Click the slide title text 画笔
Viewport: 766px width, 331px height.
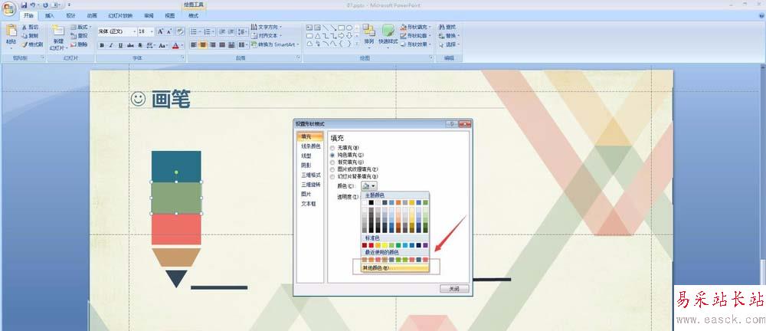171,100
